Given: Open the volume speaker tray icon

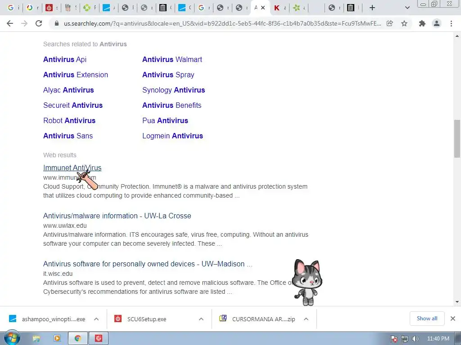Looking at the screenshot, I should (x=415, y=339).
